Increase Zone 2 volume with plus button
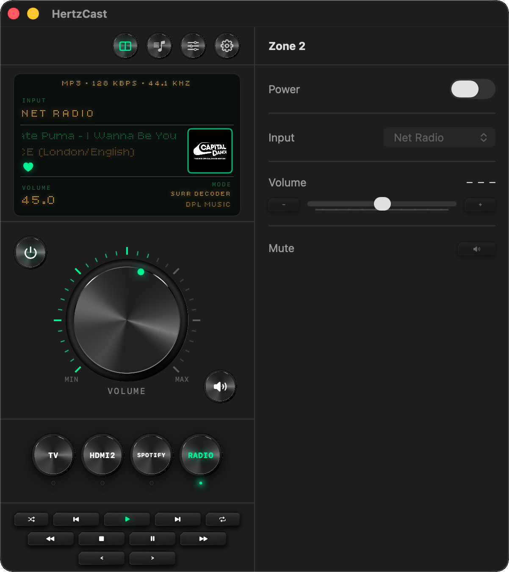 (480, 205)
